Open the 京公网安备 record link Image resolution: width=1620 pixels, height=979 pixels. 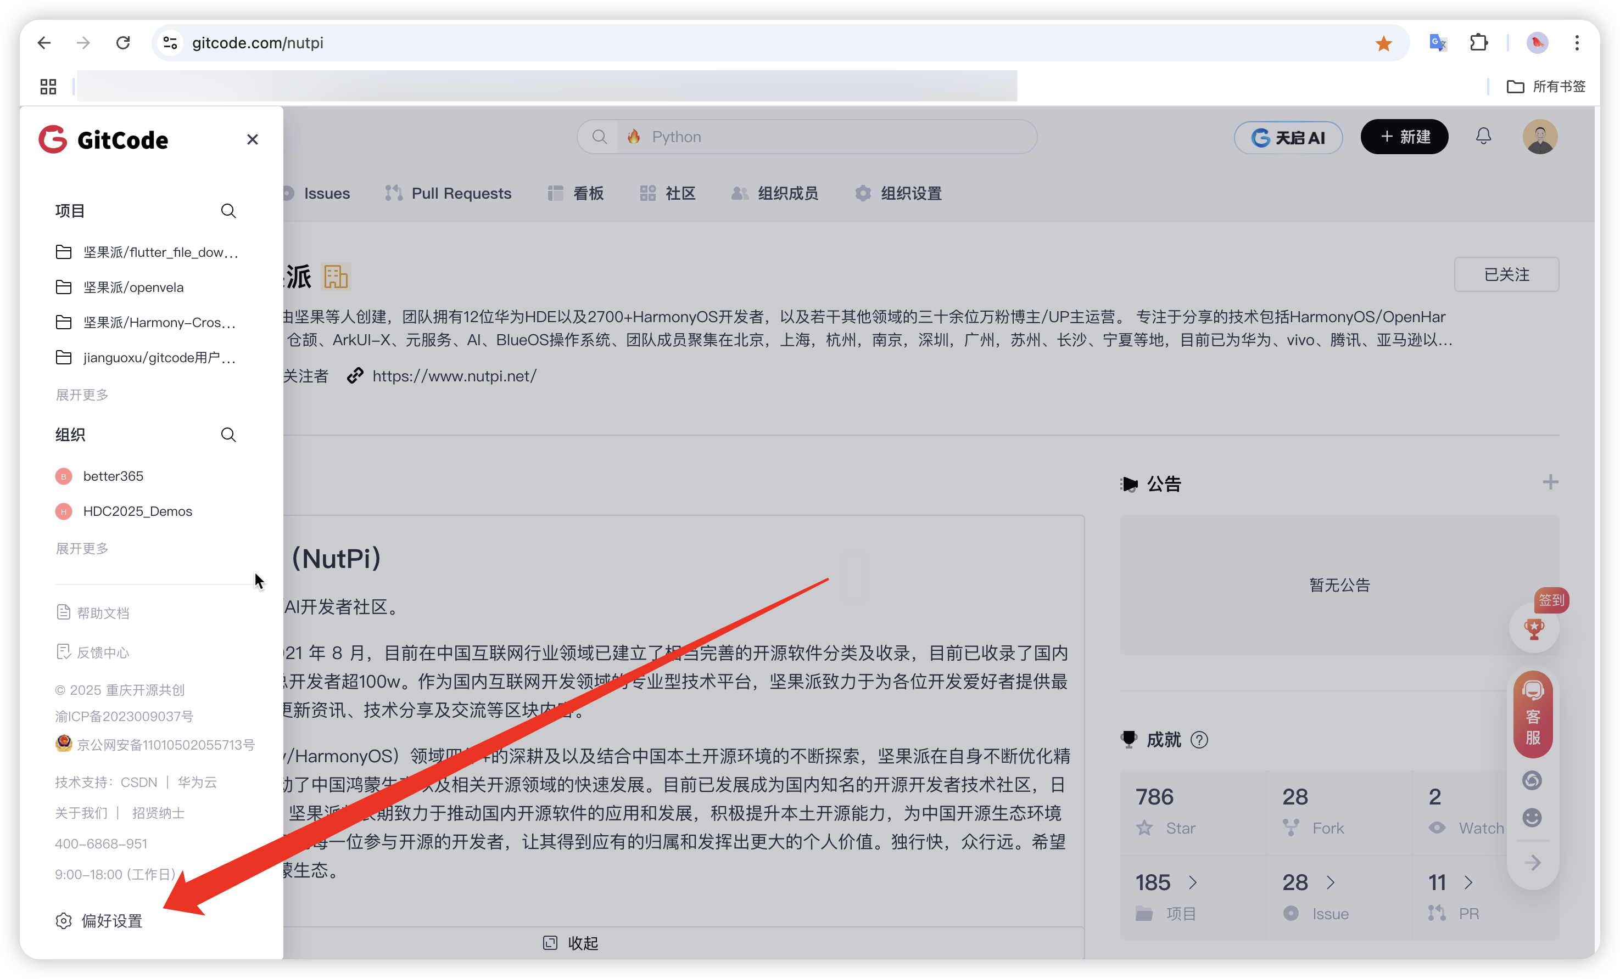155,745
